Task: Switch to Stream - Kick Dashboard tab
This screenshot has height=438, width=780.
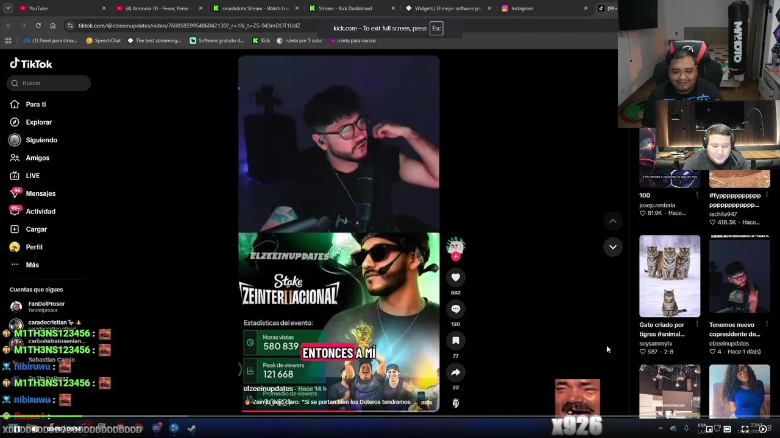Action: [x=352, y=9]
